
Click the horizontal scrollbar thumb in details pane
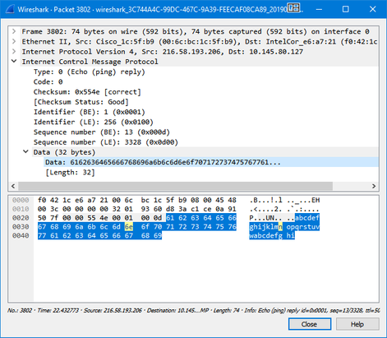[175, 186]
